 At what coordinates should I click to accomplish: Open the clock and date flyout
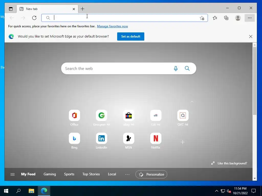pyautogui.click(x=240, y=191)
